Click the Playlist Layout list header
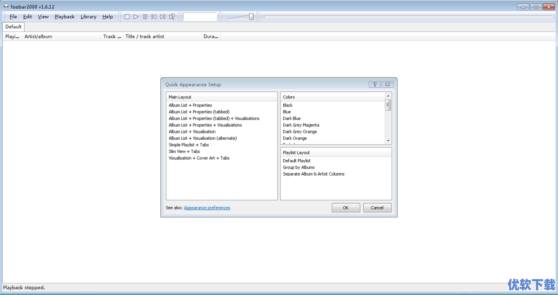This screenshot has height=295, width=558. coord(336,152)
